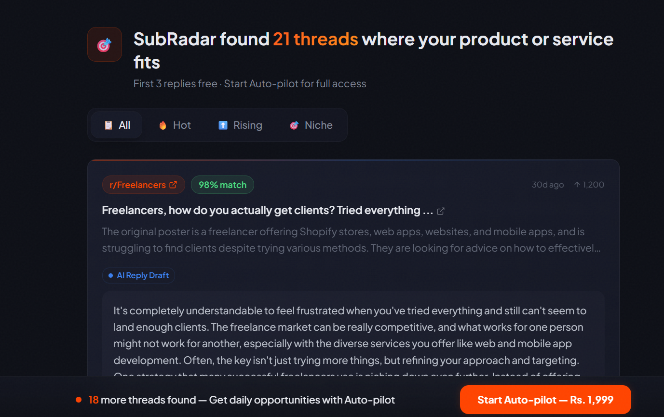Open the r/Freelancers subreddit link
This screenshot has height=417, width=664.
(143, 184)
